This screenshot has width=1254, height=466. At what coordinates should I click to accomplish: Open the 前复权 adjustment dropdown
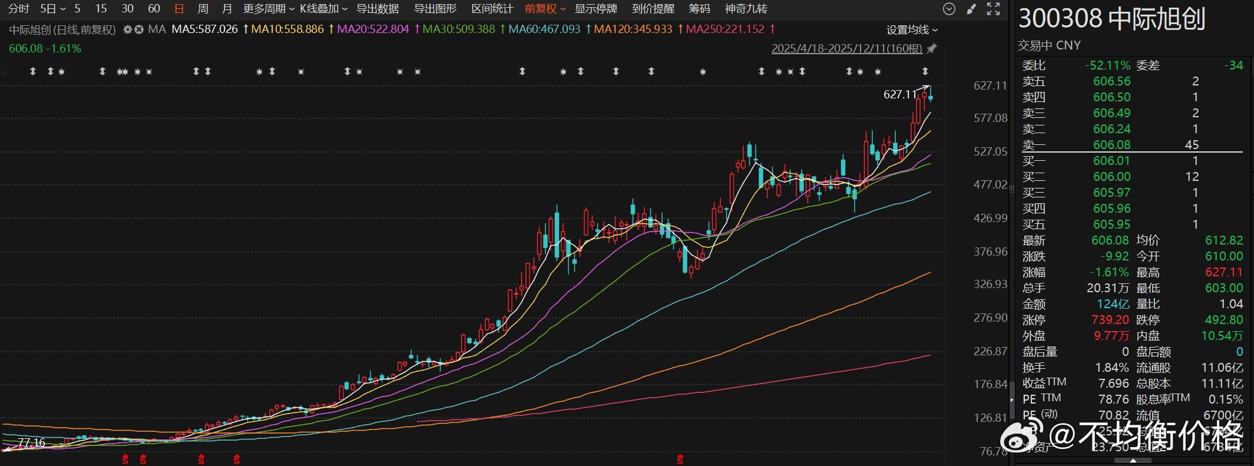click(545, 9)
